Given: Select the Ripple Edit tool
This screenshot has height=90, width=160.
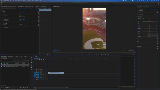Looking at the screenshot, I should [x=31, y=61].
